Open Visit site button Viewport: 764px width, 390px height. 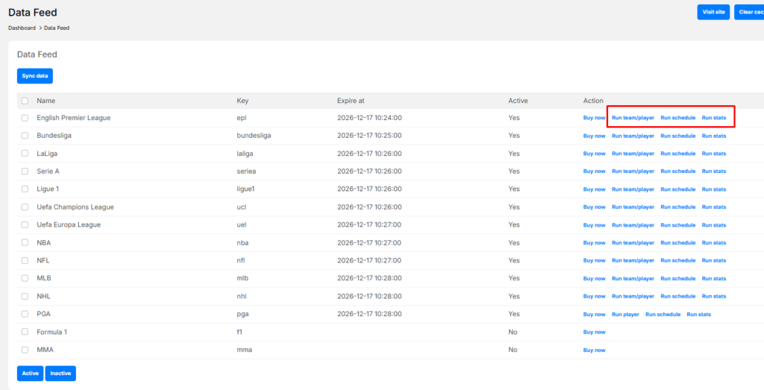[713, 12]
